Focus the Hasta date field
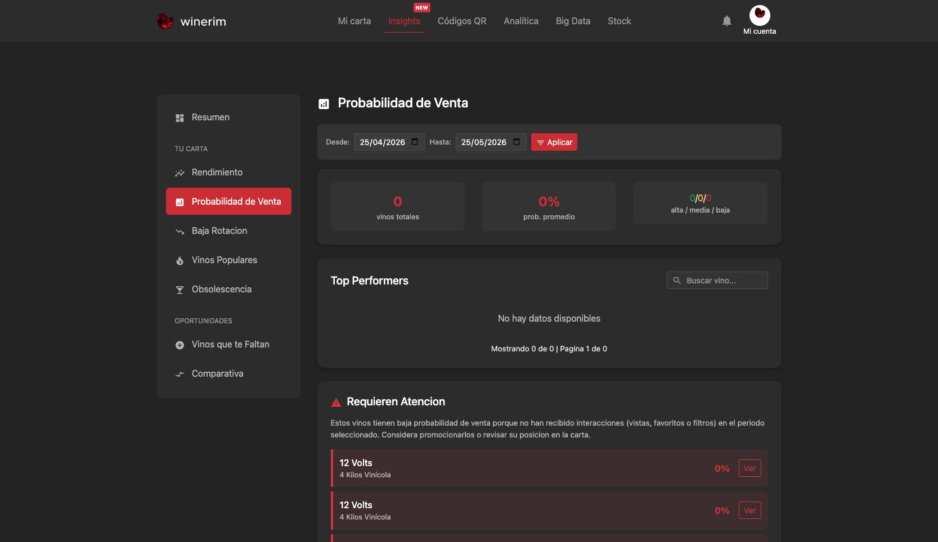The width and height of the screenshot is (938, 542). click(491, 142)
